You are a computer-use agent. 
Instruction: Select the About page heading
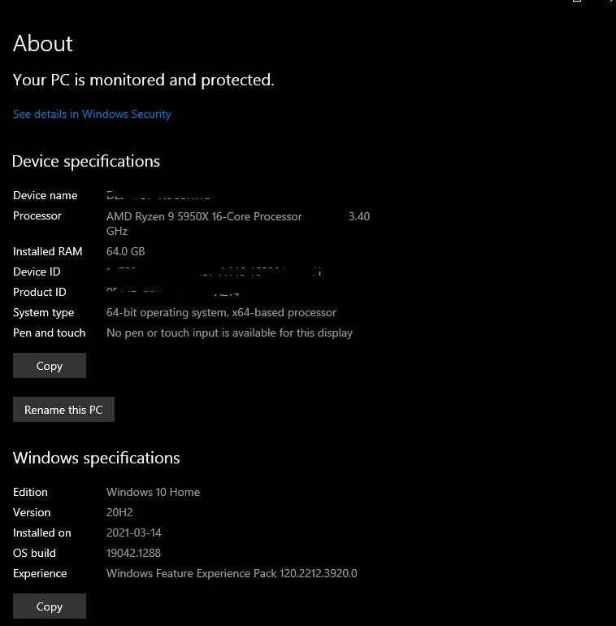(43, 43)
